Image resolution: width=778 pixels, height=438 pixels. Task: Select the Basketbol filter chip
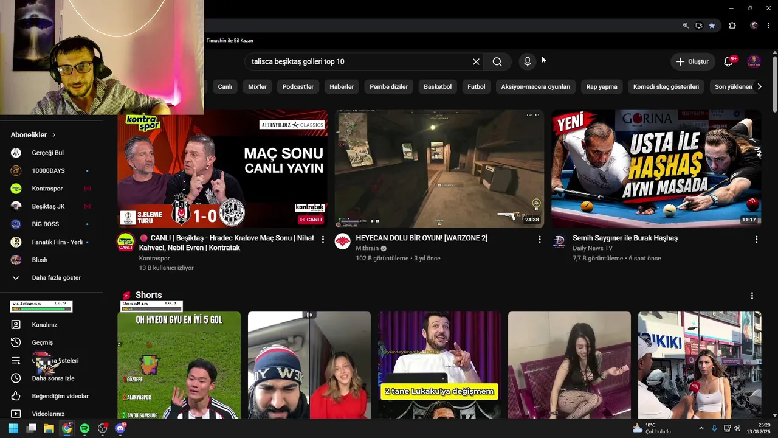coord(438,86)
